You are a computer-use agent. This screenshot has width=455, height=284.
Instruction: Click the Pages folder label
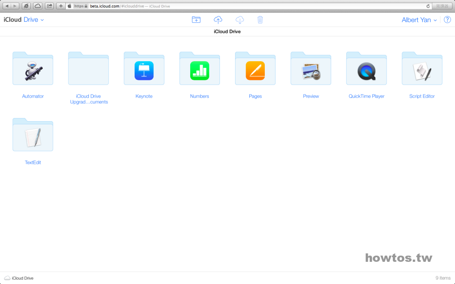(x=255, y=96)
